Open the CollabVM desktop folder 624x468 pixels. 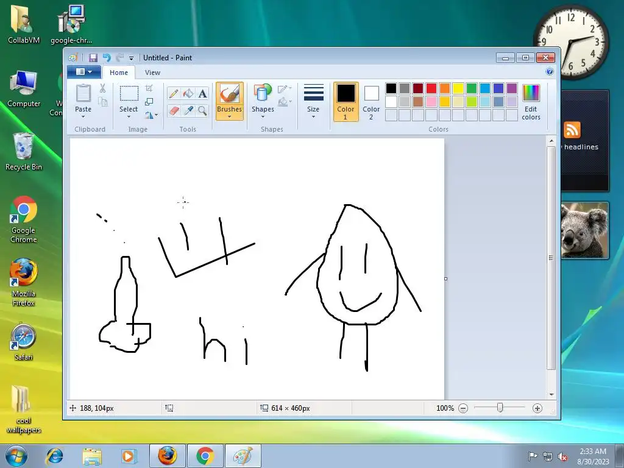point(24,24)
